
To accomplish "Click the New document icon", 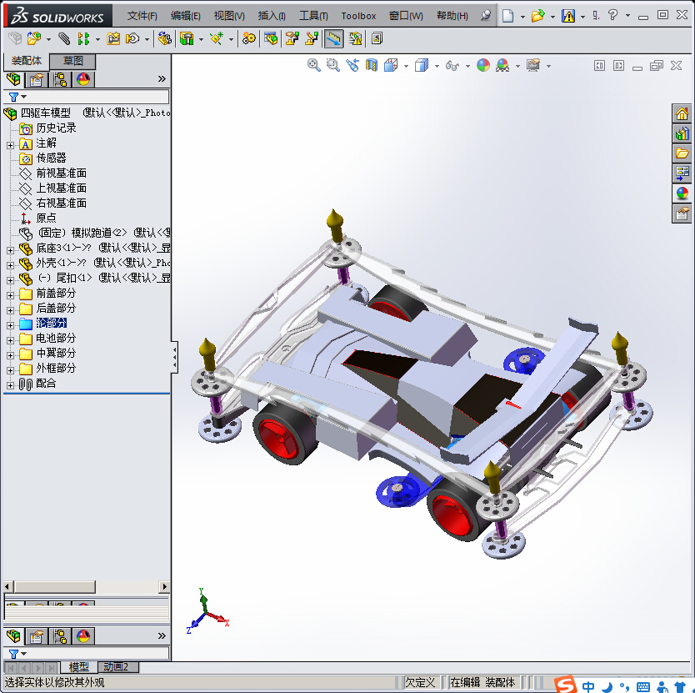I will (x=508, y=16).
